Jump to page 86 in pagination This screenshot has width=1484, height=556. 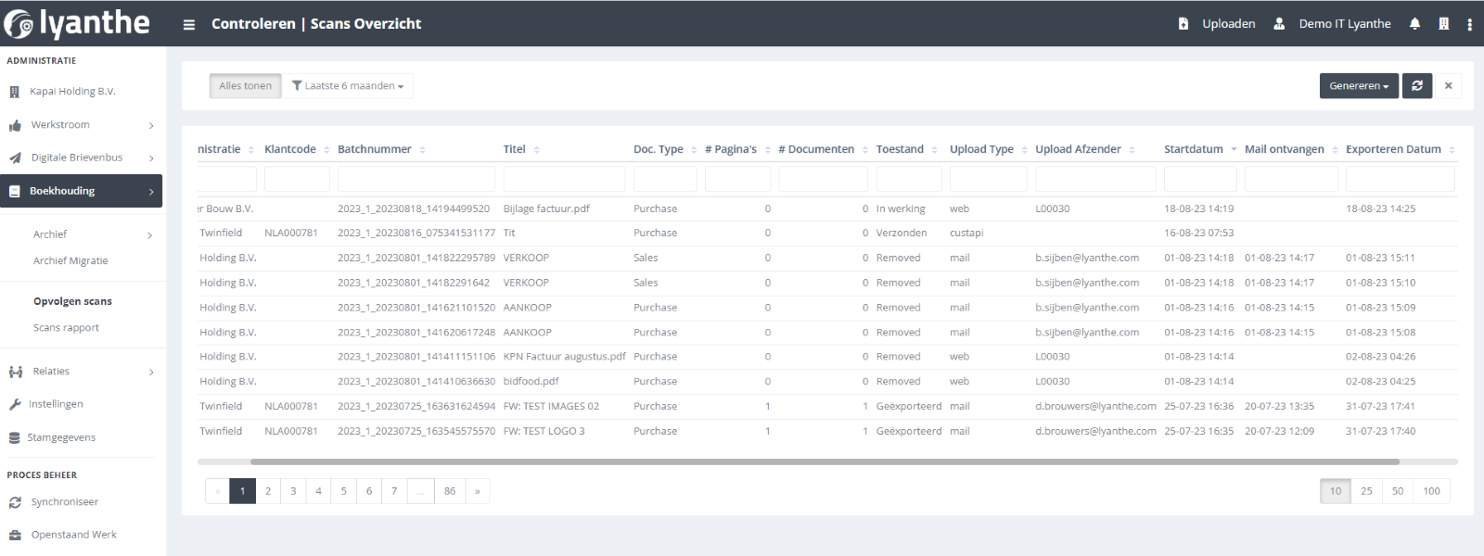pos(450,491)
